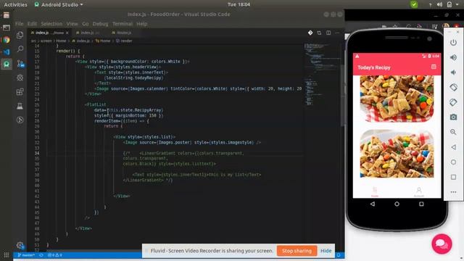This screenshot has height=261, width=464.
Task: Tap calendar icon in Today's Recipy header
Action: click(434, 67)
